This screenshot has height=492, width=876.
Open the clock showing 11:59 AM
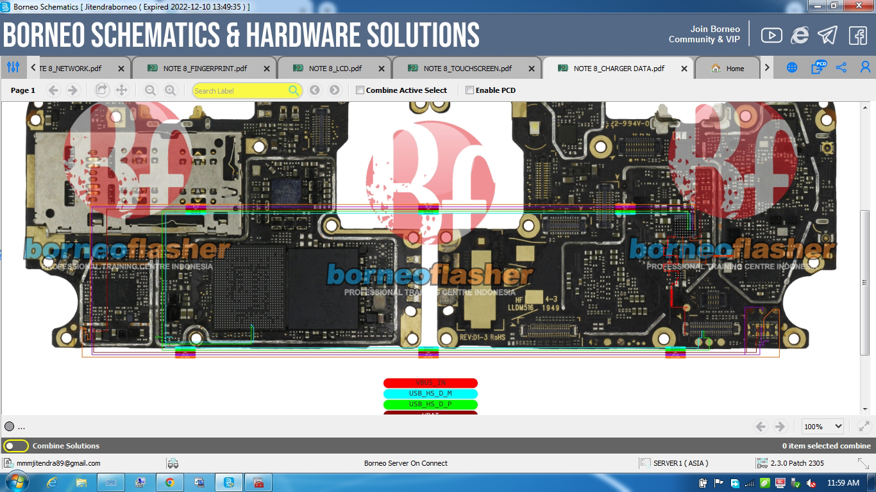pos(843,483)
